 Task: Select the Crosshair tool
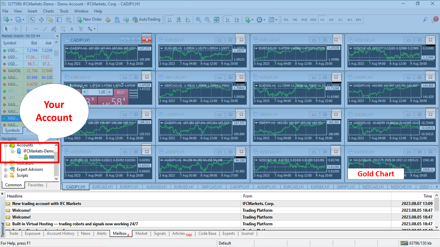[15, 29]
